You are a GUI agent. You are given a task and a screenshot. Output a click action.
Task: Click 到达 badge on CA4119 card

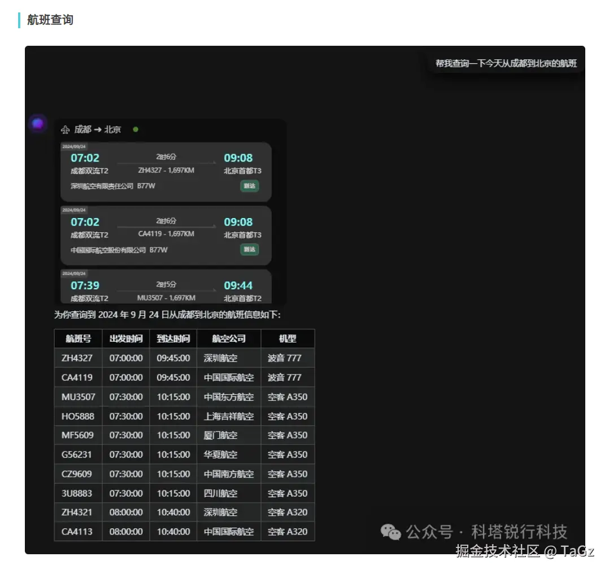pos(249,249)
